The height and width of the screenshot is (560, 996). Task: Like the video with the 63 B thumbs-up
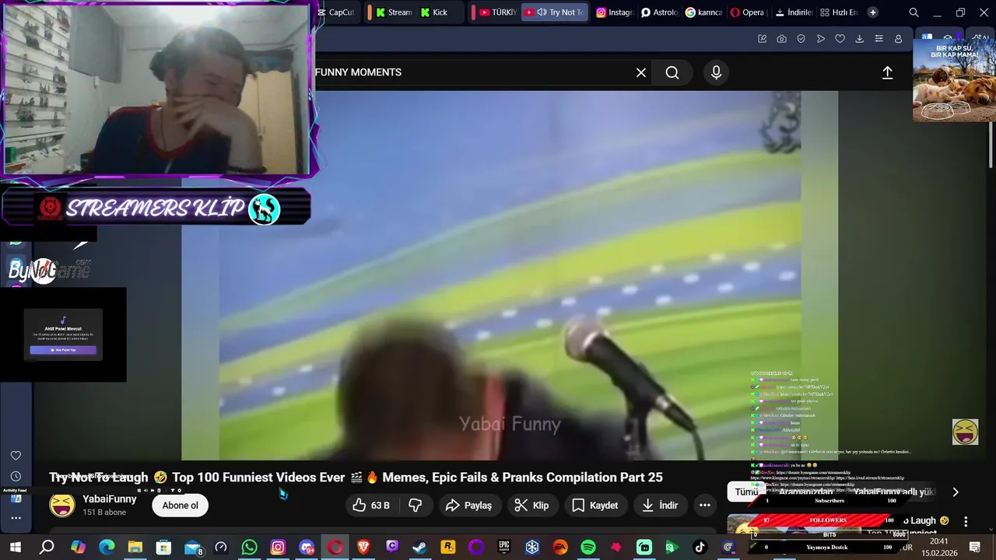tap(370, 506)
